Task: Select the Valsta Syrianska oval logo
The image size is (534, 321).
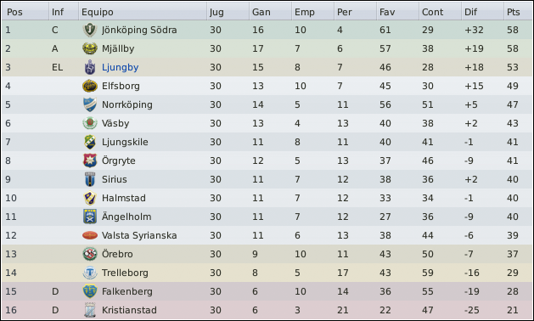Action: click(90, 235)
